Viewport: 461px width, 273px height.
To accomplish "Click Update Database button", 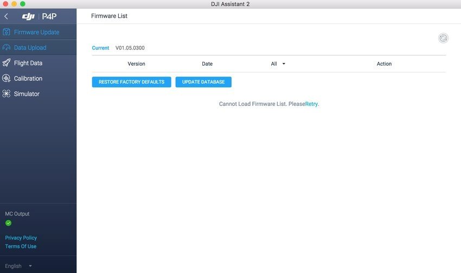I will [x=203, y=82].
